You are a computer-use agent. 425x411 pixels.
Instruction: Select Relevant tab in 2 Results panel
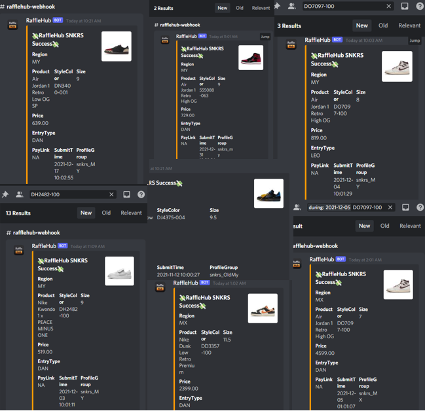(x=261, y=8)
